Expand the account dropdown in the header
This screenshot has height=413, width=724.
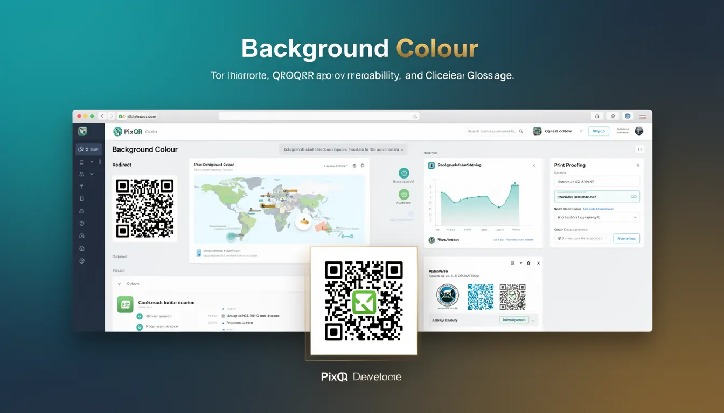coord(581,131)
